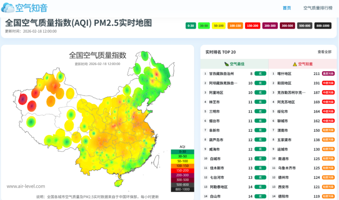339x200 pixels.
Task: Click AQI value 211 for 喀什地区
Action: [317, 74]
